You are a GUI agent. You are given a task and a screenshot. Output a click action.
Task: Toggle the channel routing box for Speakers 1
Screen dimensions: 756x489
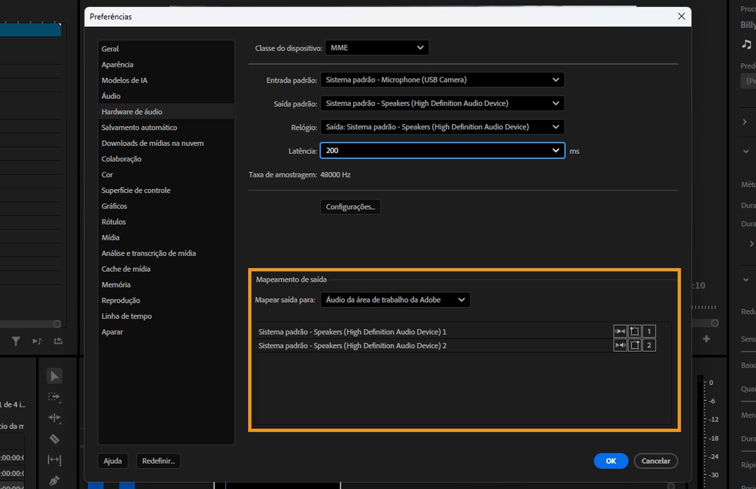point(634,331)
